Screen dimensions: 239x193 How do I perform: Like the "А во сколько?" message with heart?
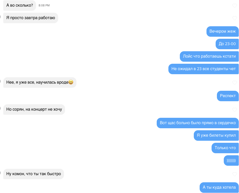(x=235, y=6)
